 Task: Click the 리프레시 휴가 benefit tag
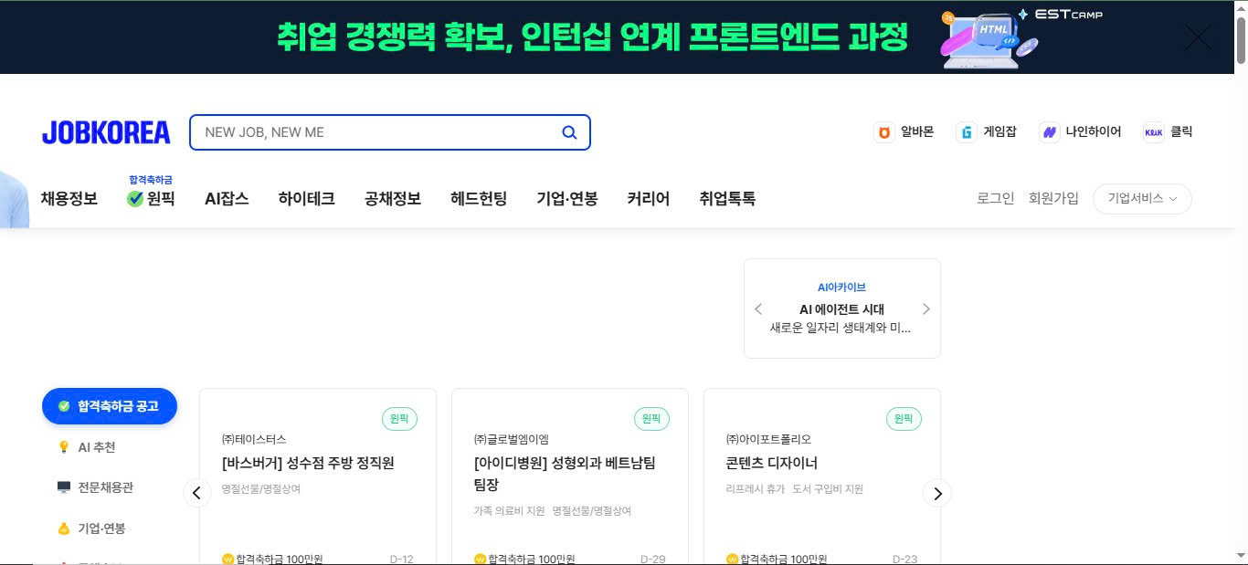point(756,488)
